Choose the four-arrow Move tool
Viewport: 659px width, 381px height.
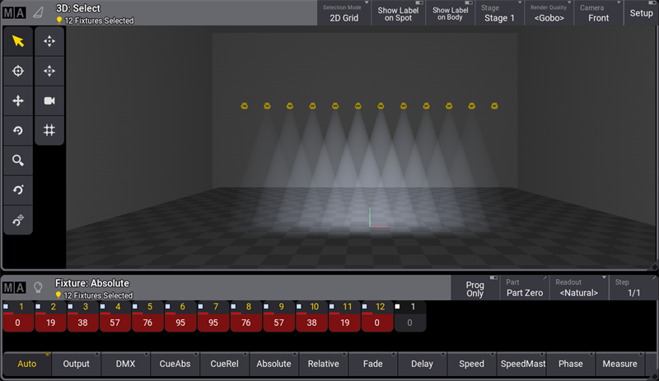(x=18, y=100)
